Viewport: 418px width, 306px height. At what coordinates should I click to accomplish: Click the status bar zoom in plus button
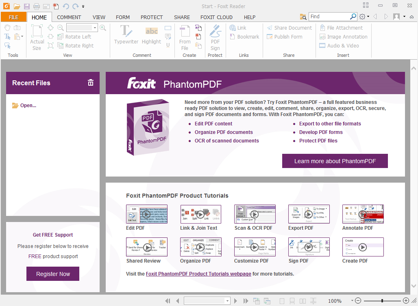[406, 301]
